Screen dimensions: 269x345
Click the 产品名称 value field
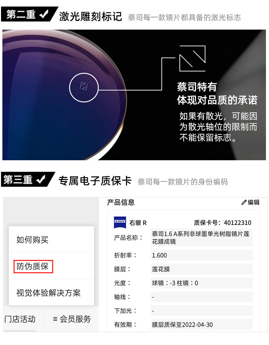pos(202,237)
